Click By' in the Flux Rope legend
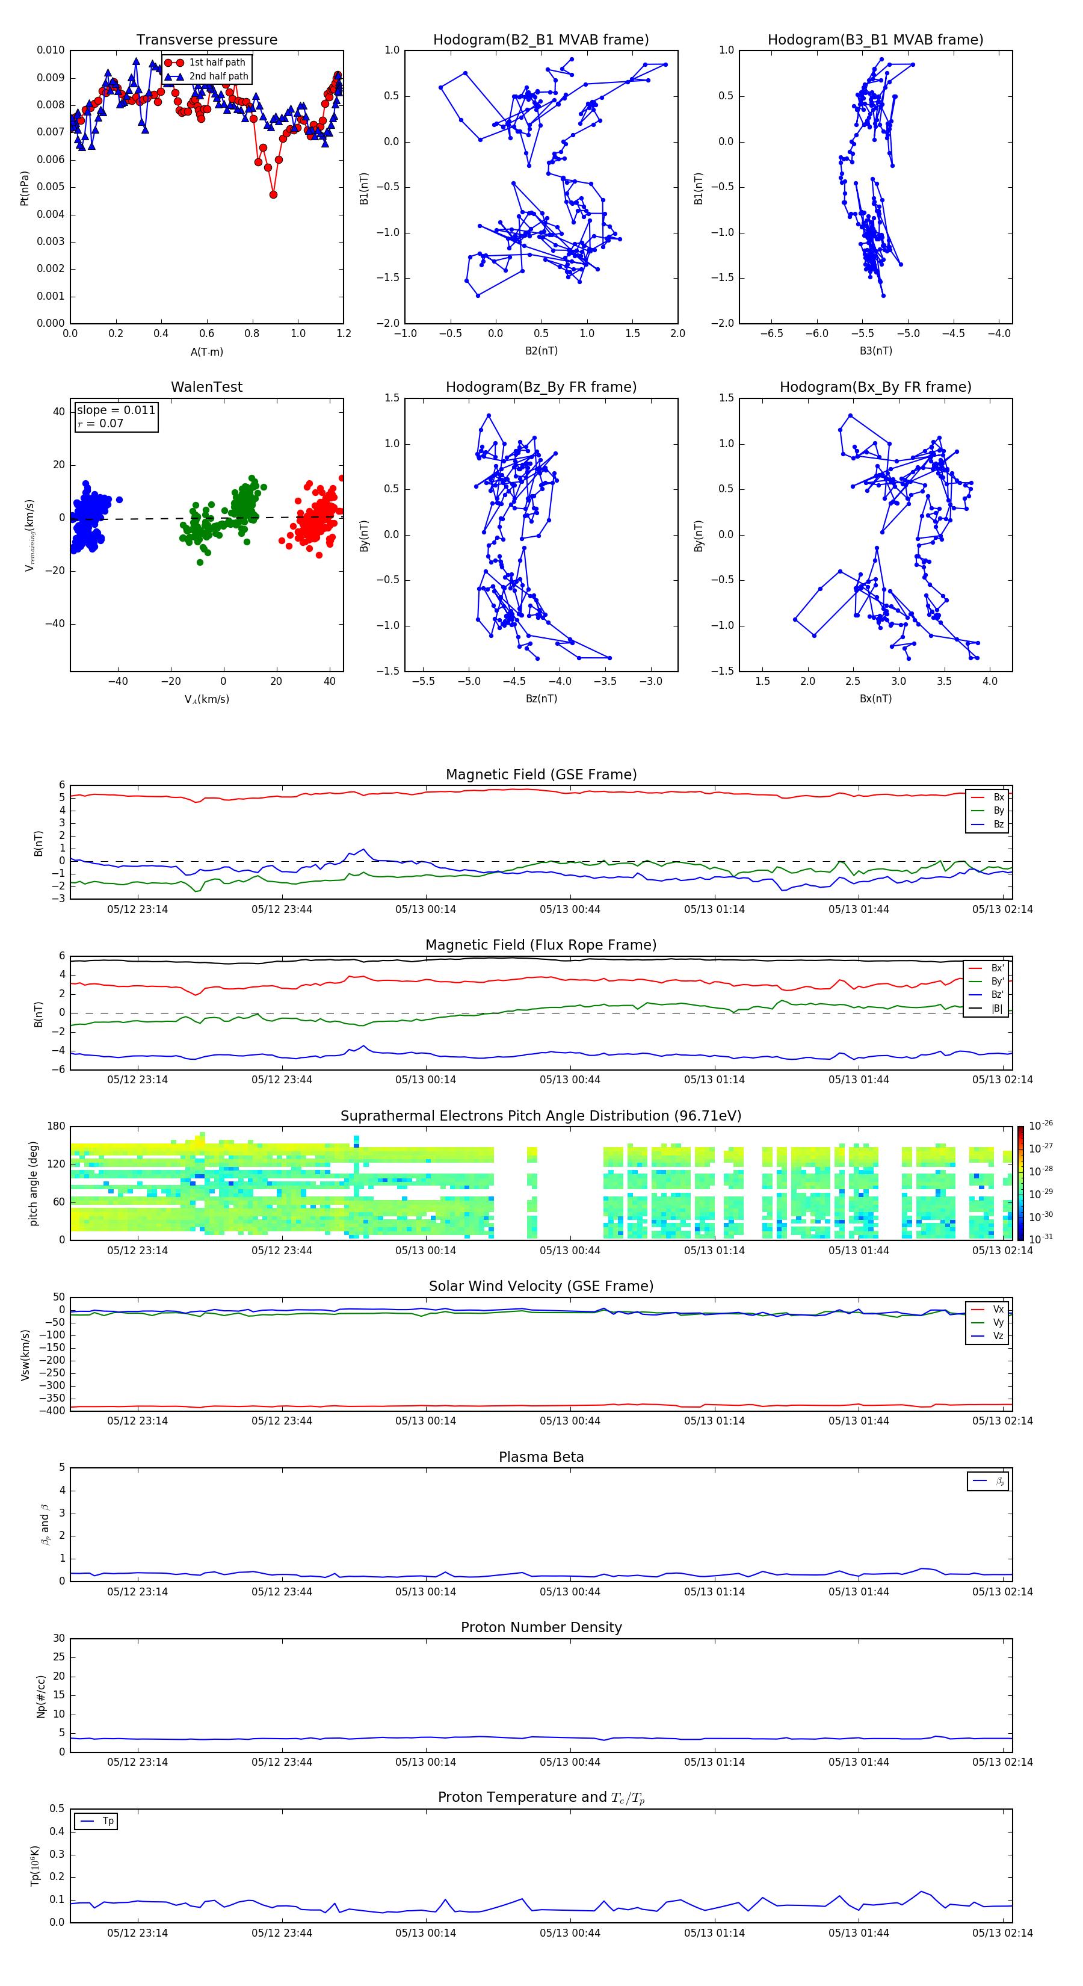1083x1986 pixels. click(987, 982)
